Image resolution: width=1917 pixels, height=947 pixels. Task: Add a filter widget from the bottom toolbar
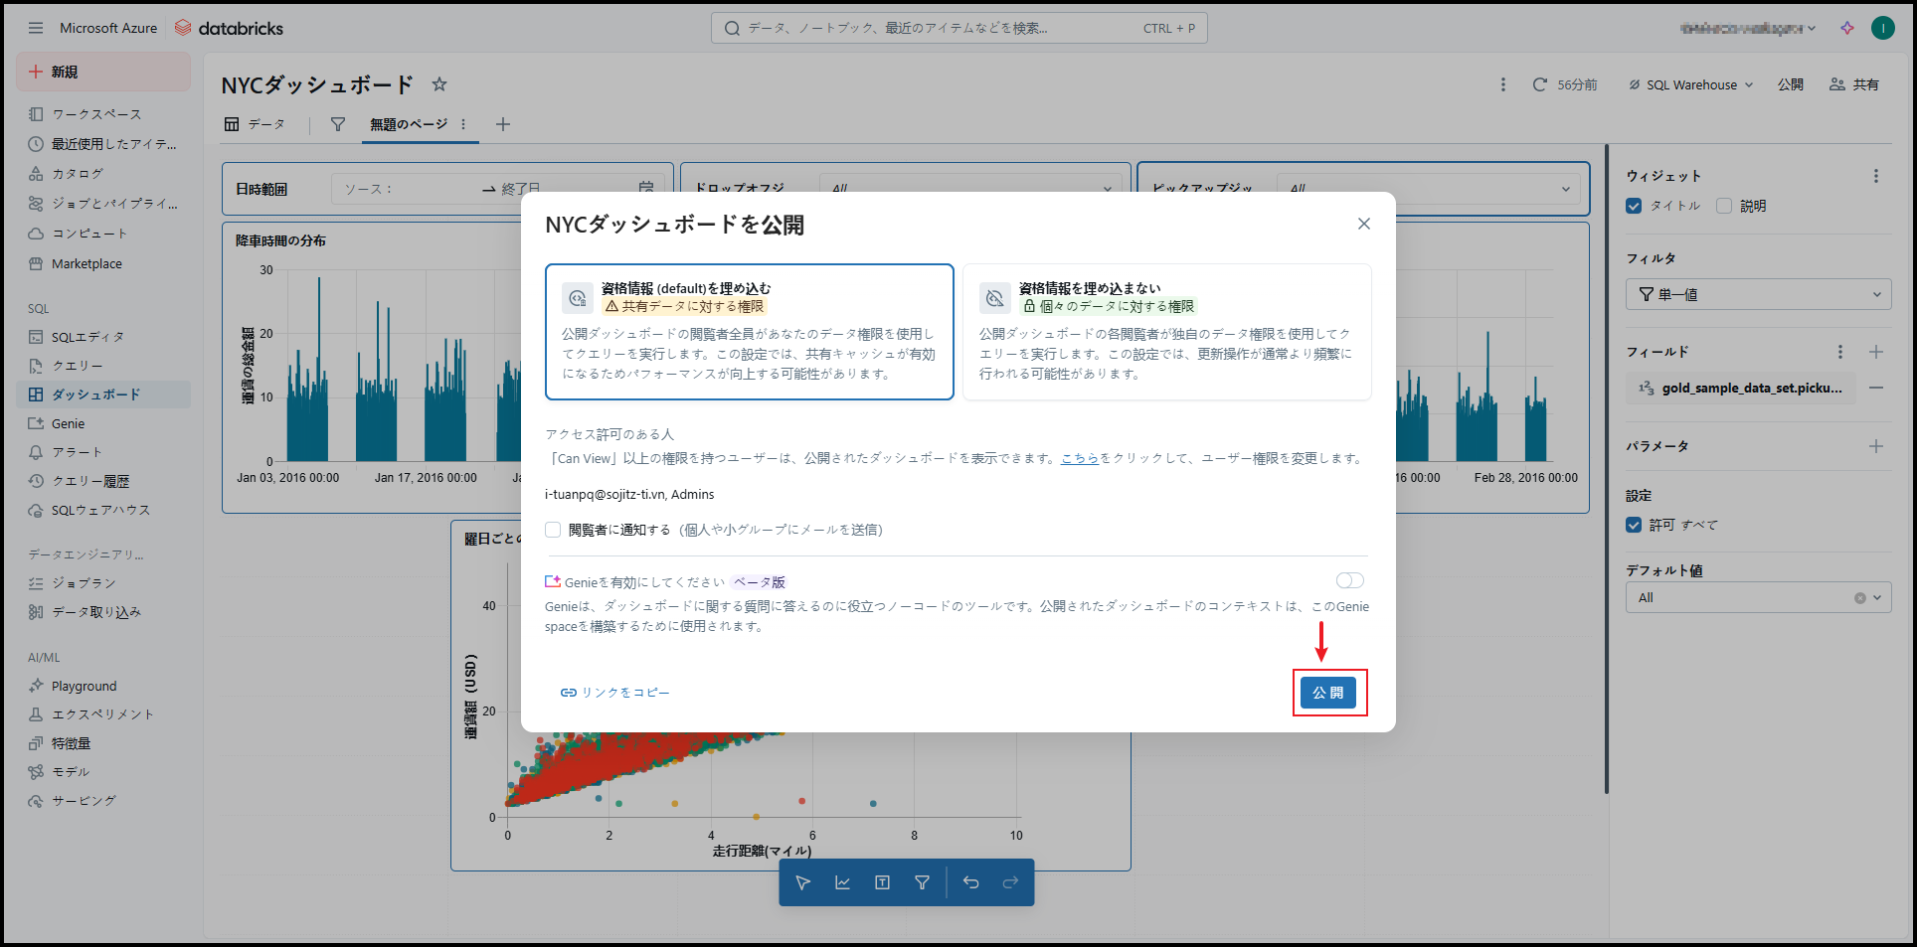click(x=922, y=882)
